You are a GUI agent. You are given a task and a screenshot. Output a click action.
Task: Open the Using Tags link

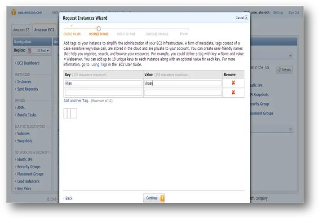(99, 65)
